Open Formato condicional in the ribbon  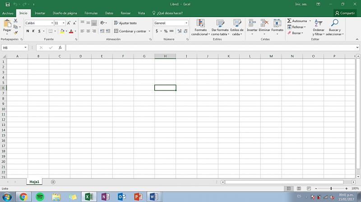(200, 27)
